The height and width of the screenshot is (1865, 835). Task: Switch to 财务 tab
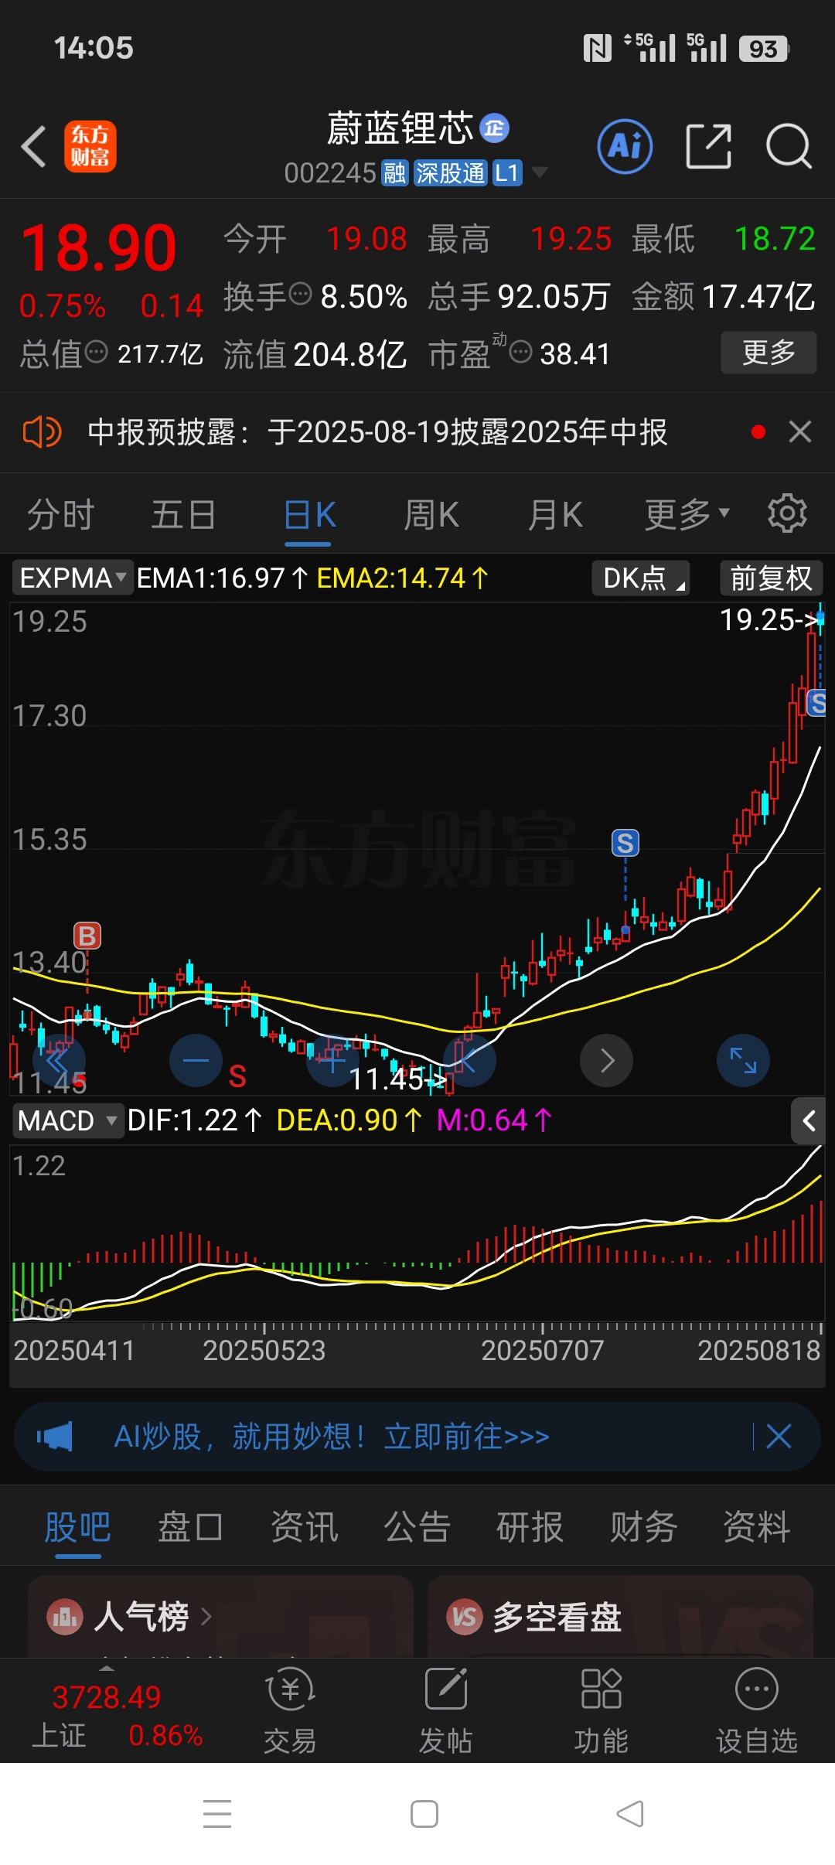point(643,1528)
